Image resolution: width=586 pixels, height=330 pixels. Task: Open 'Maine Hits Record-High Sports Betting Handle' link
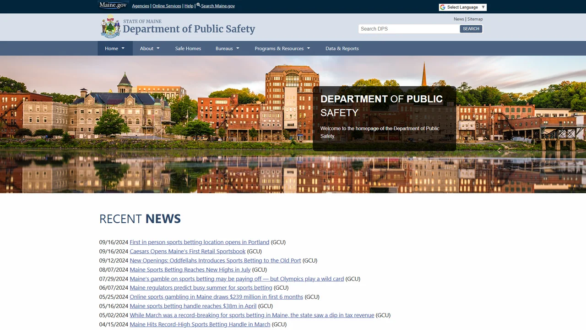pos(200,324)
